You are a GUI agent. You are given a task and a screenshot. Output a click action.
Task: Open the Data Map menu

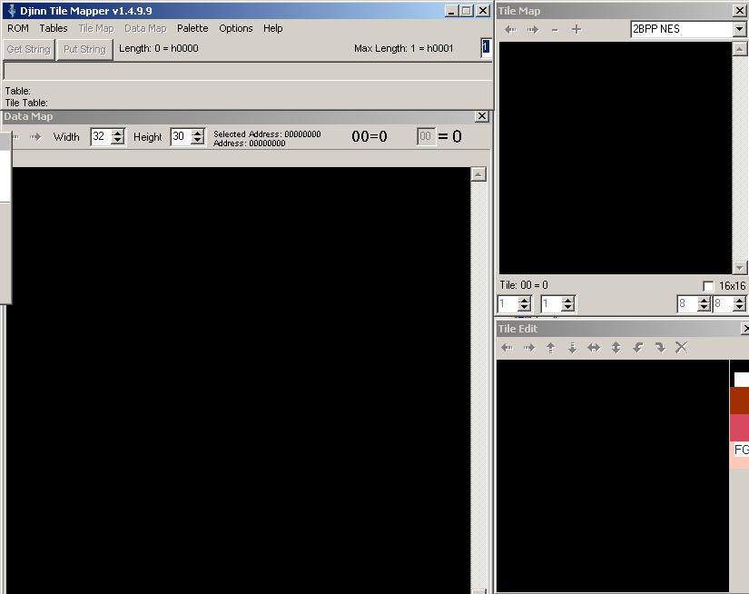[145, 28]
